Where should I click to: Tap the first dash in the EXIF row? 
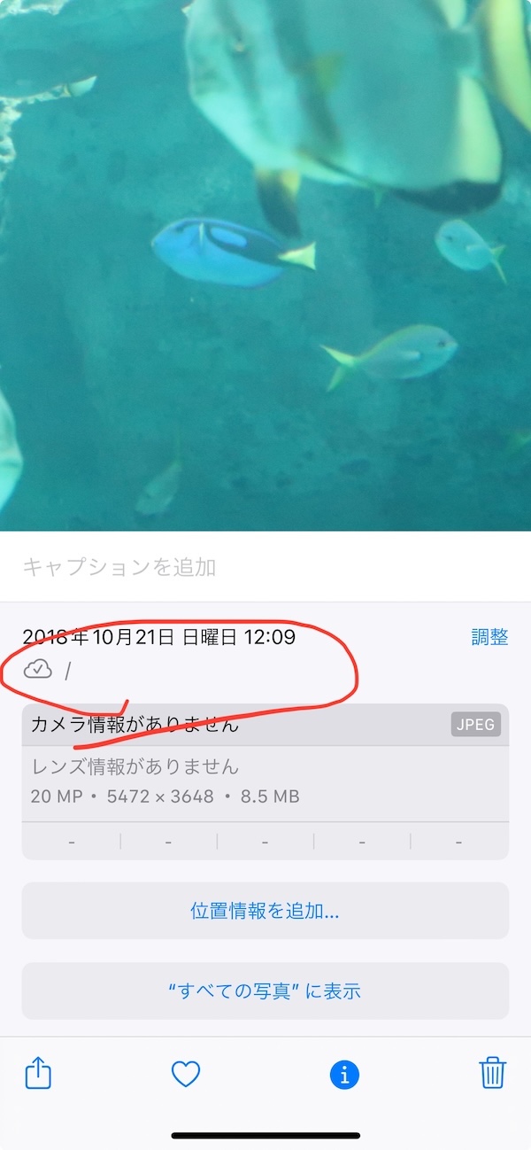coord(71,841)
